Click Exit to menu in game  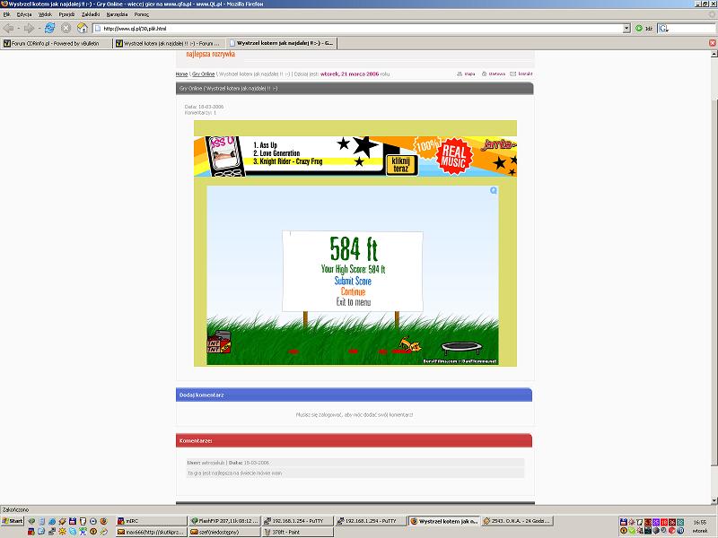click(x=354, y=302)
